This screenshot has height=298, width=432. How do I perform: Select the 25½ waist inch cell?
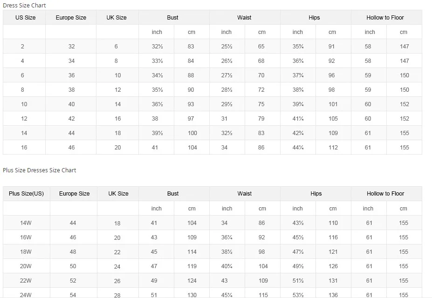point(227,47)
